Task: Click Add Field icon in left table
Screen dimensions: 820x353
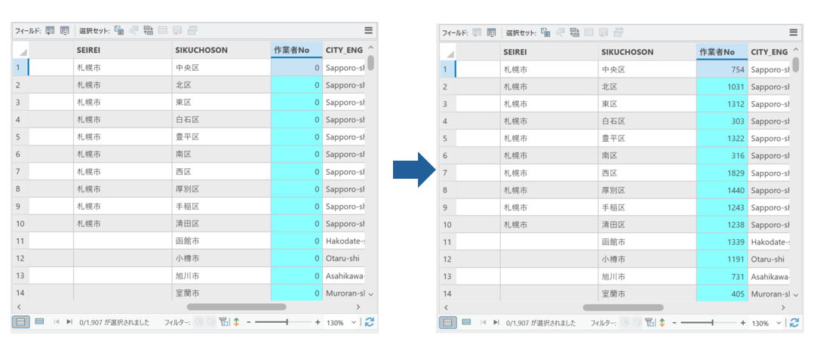Action: click(50, 31)
